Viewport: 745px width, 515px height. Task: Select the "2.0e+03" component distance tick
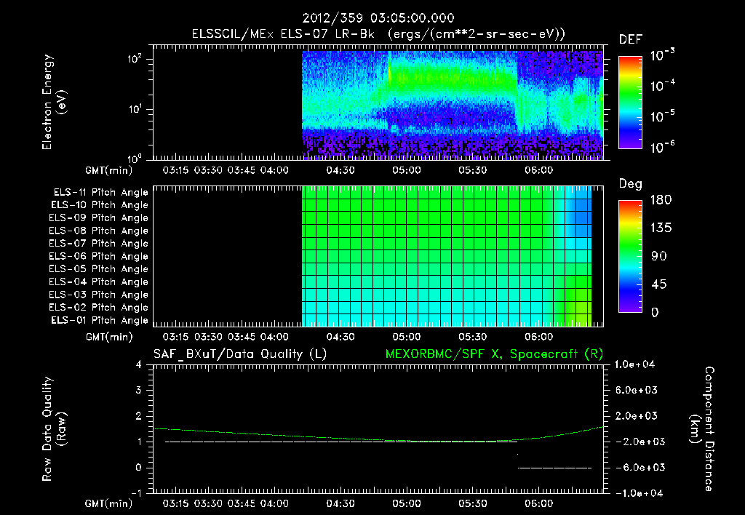(x=637, y=415)
